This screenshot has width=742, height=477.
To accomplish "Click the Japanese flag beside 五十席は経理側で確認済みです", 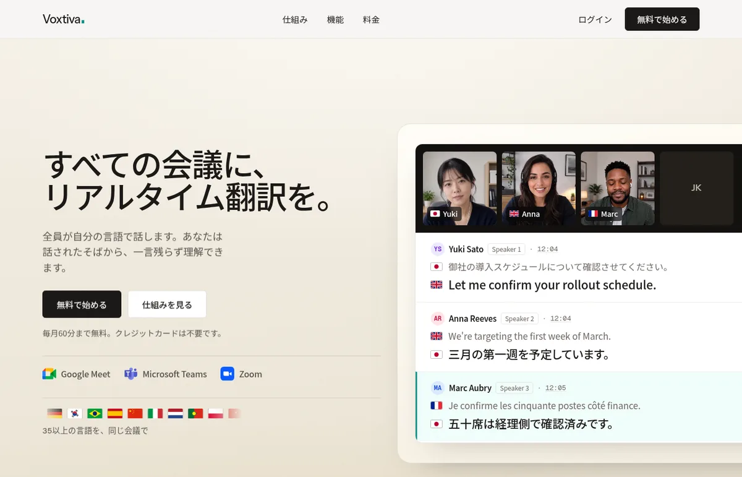I will (437, 424).
